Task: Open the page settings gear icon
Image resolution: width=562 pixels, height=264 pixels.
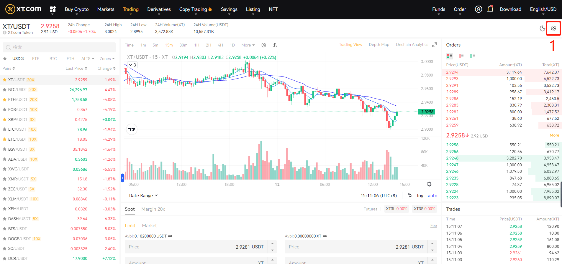Action: point(553,28)
